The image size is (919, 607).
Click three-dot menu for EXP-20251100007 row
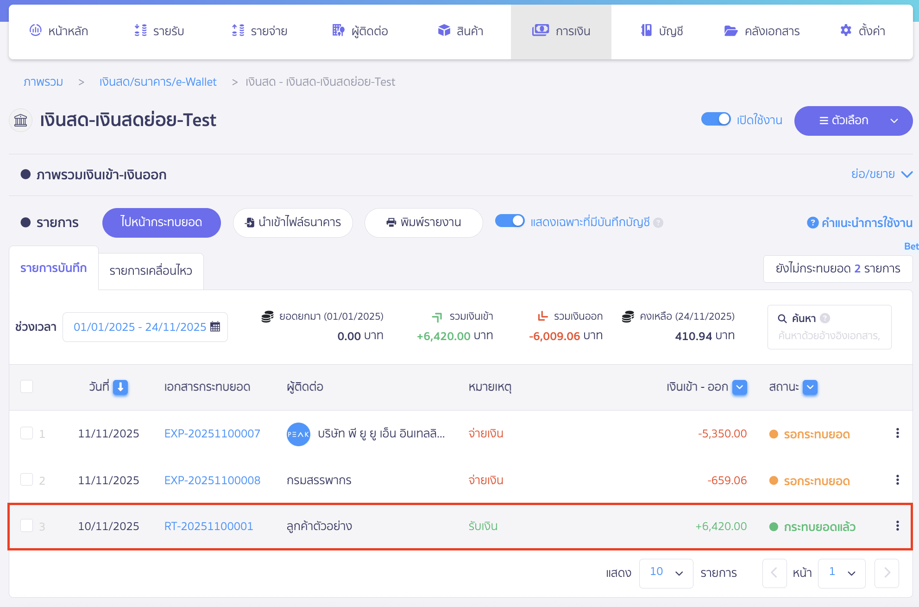[x=897, y=433]
